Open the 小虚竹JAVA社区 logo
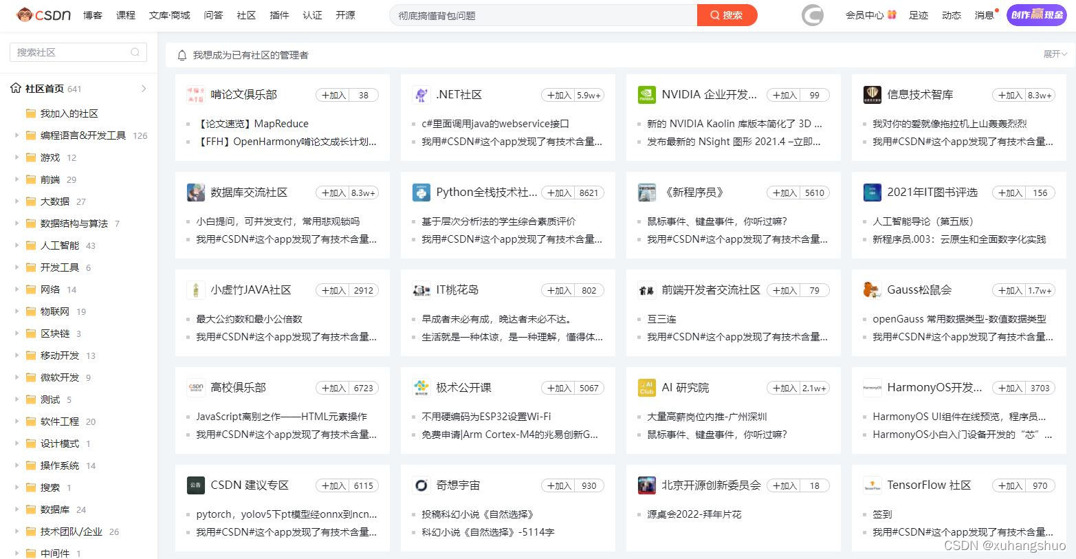Viewport: 1076px width, 559px height. pyautogui.click(x=196, y=290)
